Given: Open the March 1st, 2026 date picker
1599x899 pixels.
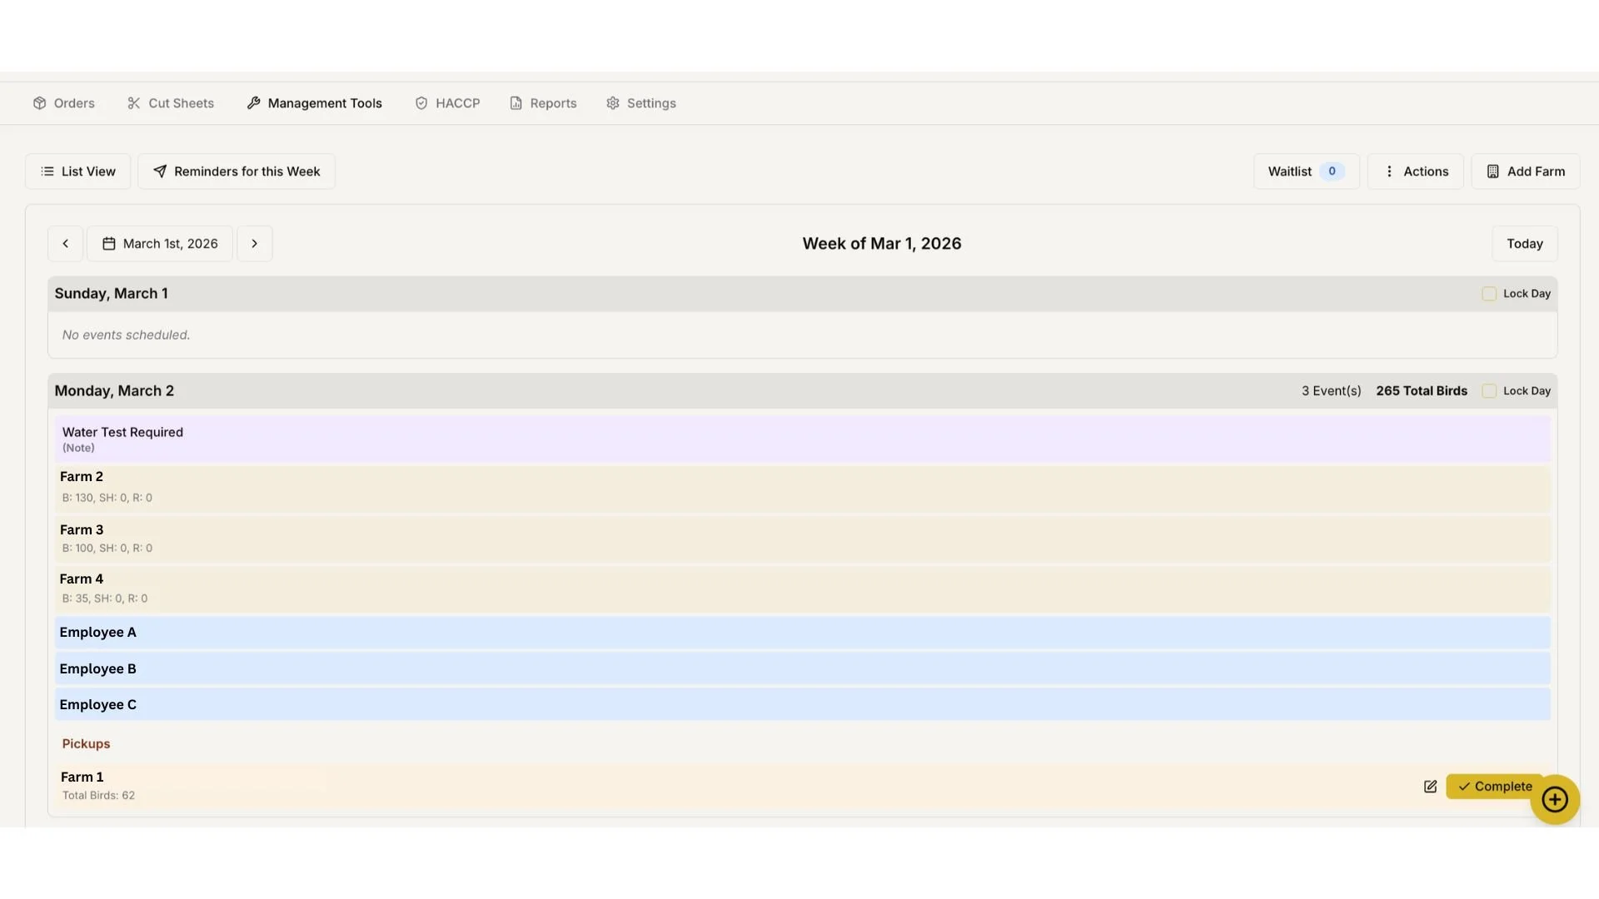Looking at the screenshot, I should tap(160, 244).
